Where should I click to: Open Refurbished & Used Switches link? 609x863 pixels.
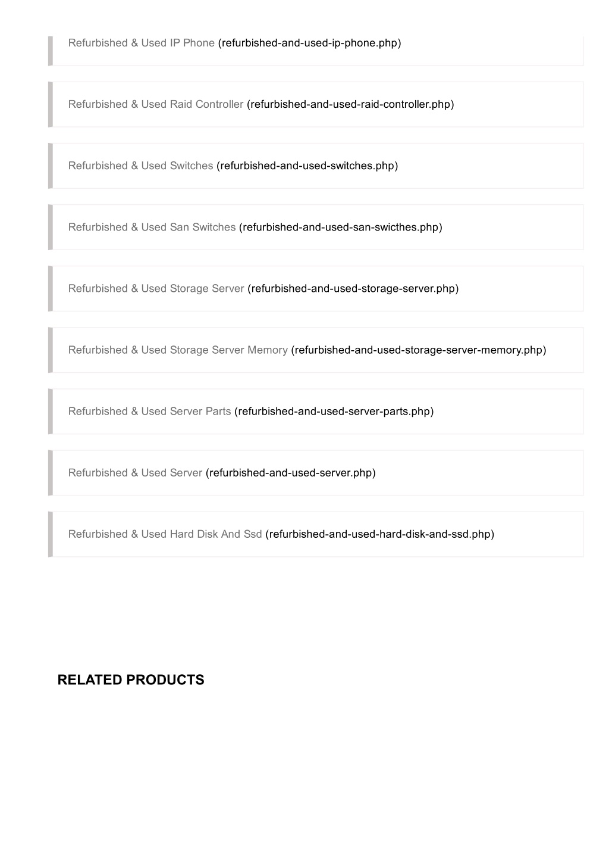(140, 166)
